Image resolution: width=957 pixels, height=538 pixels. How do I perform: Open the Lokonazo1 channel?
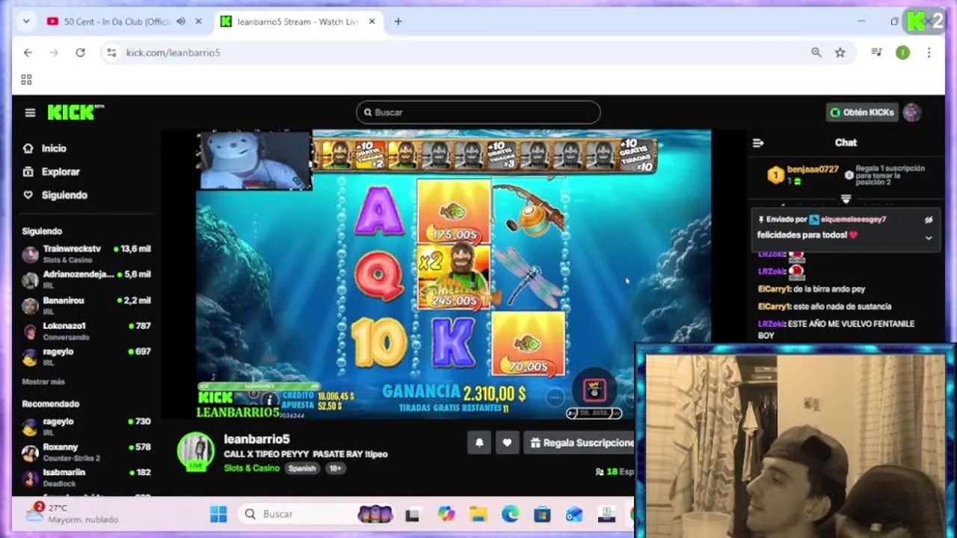click(87, 331)
